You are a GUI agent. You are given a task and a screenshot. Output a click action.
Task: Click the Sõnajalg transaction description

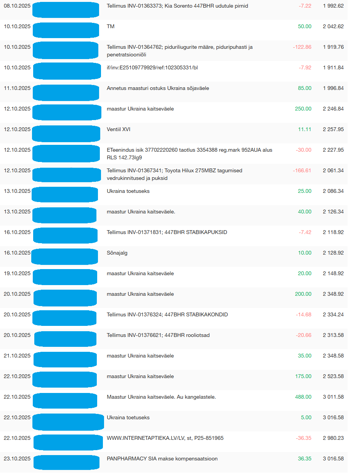click(x=117, y=253)
